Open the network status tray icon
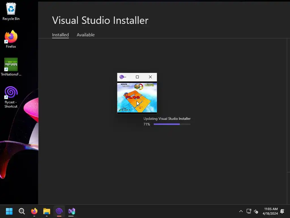Image resolution: width=290 pixels, height=218 pixels. tap(249, 211)
